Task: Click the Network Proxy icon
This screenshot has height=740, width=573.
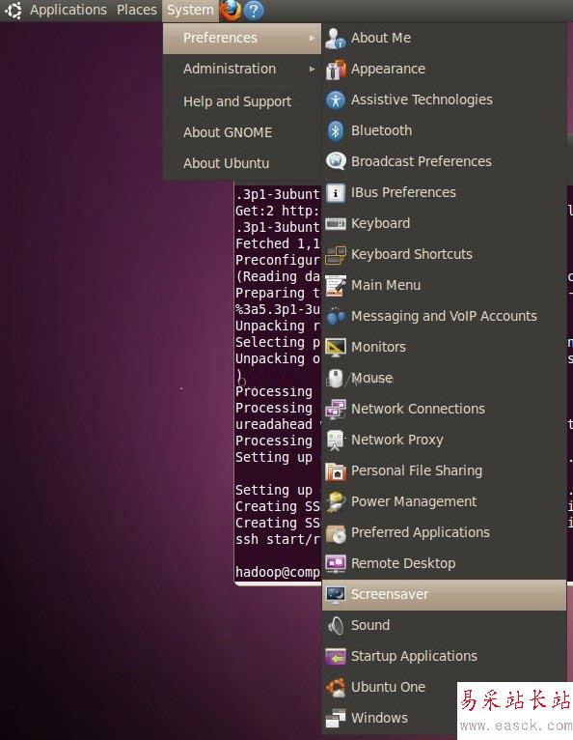Action: coord(336,441)
